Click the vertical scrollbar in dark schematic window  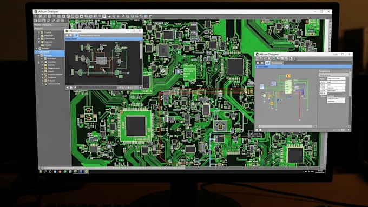coord(141,50)
